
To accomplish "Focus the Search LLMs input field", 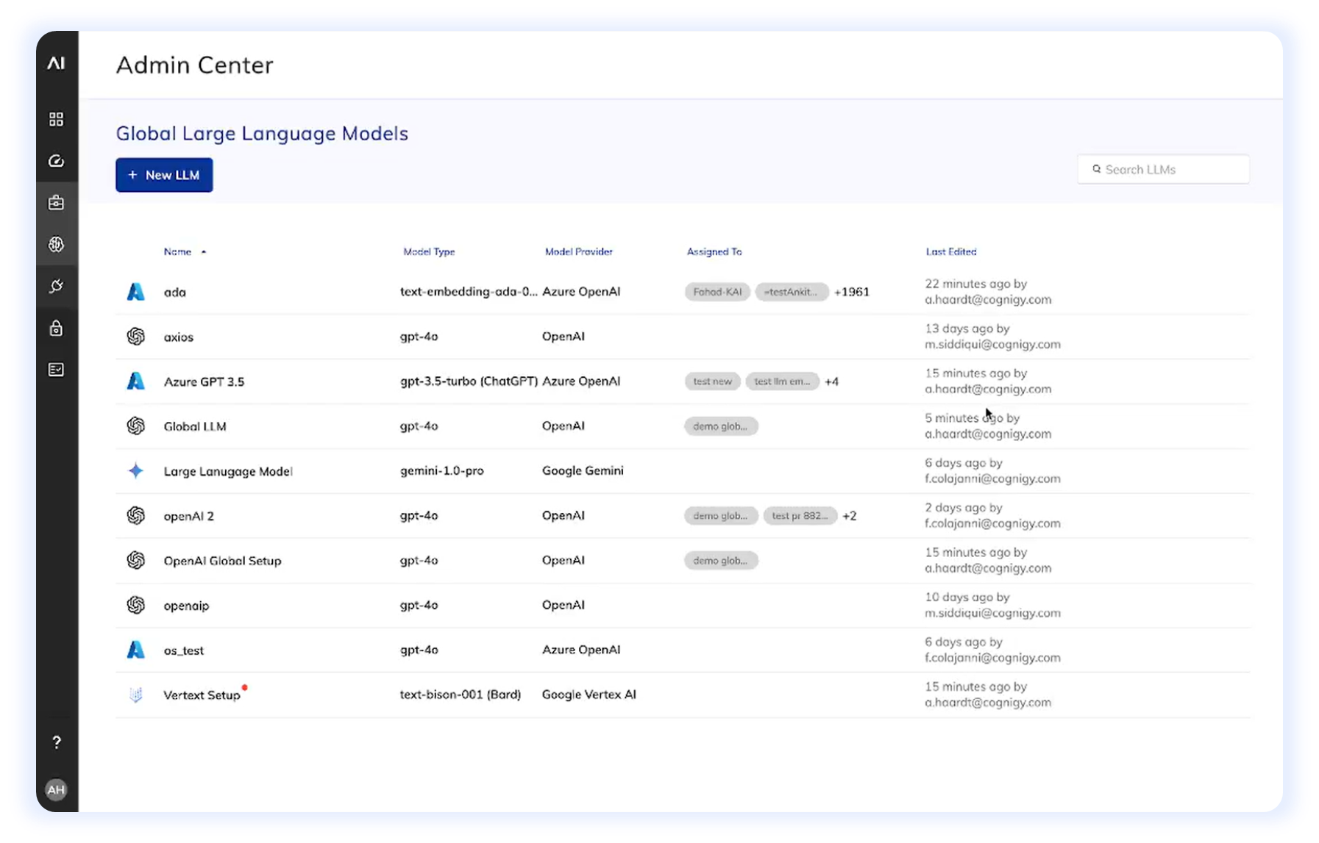I will coord(1163,169).
